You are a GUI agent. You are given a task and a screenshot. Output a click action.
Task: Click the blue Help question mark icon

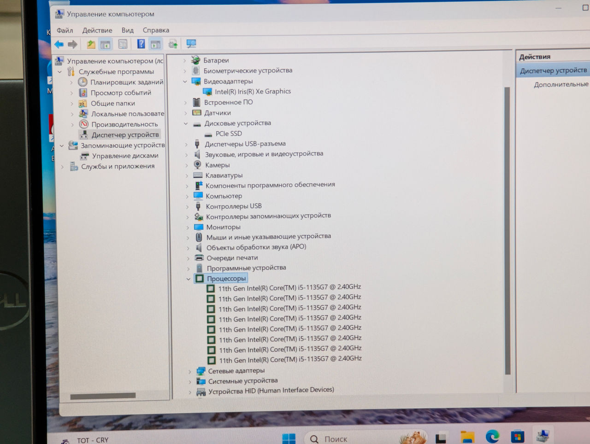click(x=141, y=44)
